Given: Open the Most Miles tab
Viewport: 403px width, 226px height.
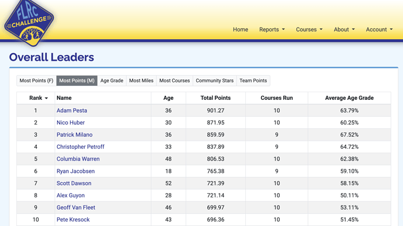Looking at the screenshot, I should click(x=141, y=81).
